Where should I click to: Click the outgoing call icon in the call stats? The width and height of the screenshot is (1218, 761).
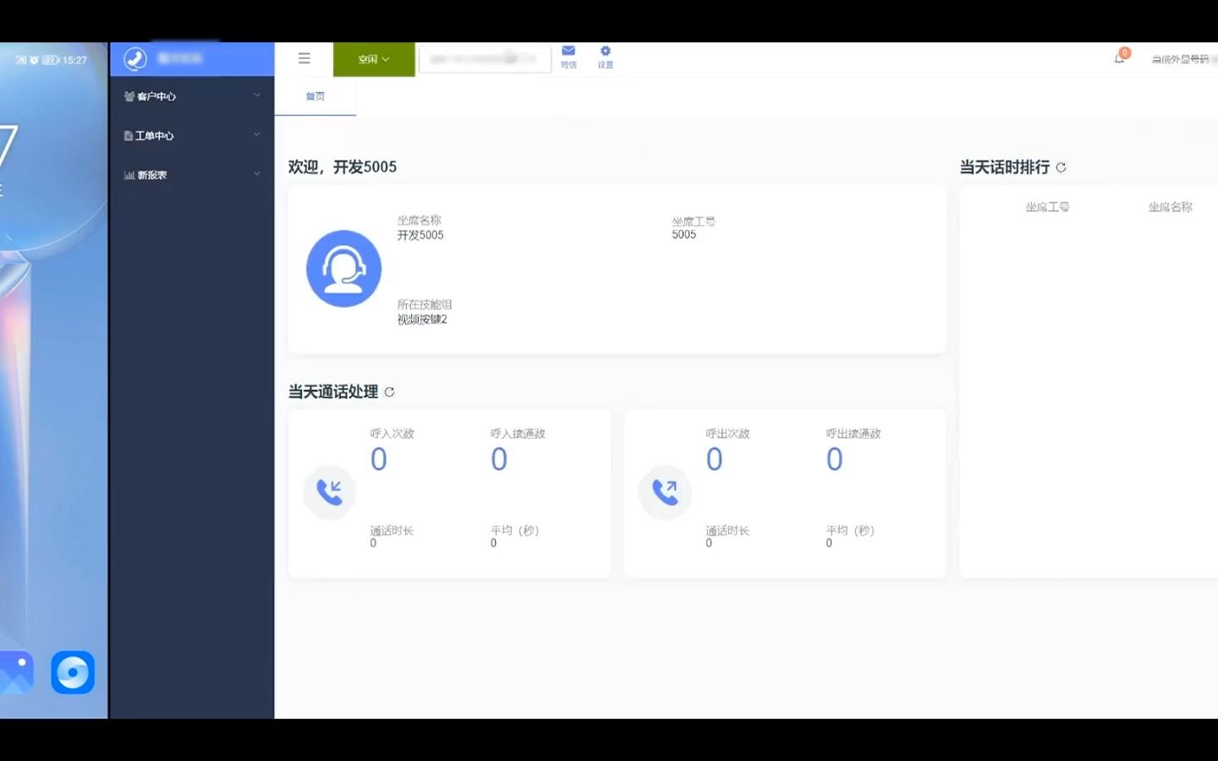coord(665,492)
